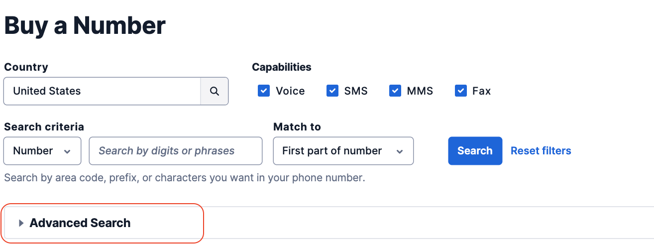Click the Country search magnifier icon
The height and width of the screenshot is (246, 654).
coord(214,91)
